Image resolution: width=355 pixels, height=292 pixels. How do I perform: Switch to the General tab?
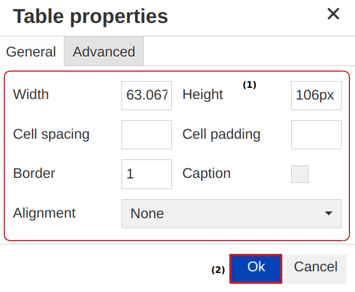coord(31,52)
